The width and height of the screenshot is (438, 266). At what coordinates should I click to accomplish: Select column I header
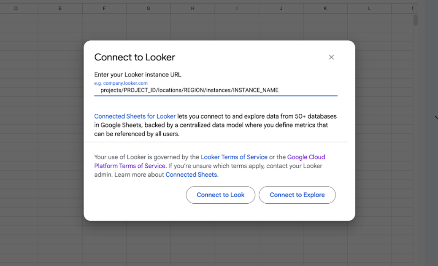[237, 8]
